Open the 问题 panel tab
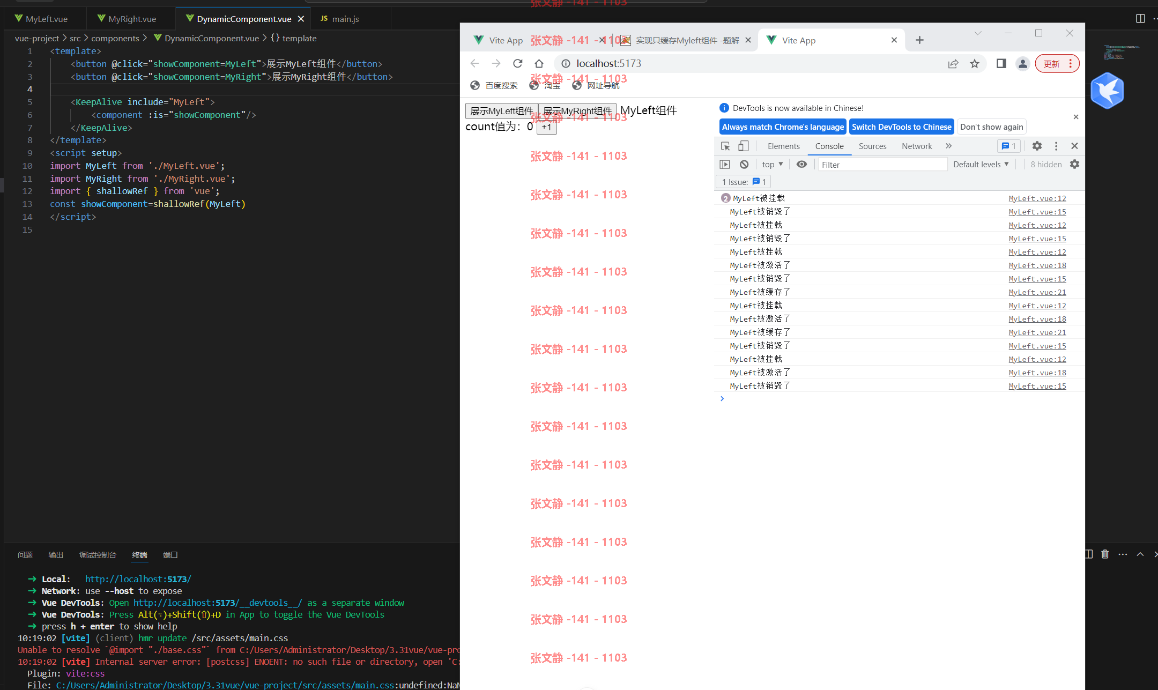 tap(25, 554)
